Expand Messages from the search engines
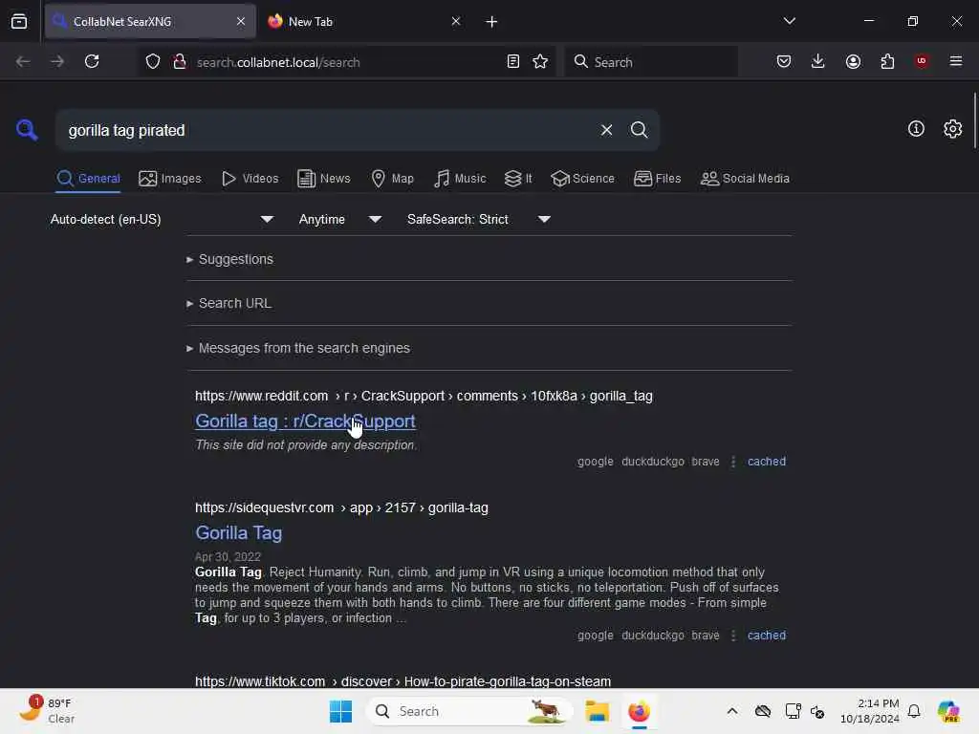Image resolution: width=979 pixels, height=734 pixels. pos(298,348)
